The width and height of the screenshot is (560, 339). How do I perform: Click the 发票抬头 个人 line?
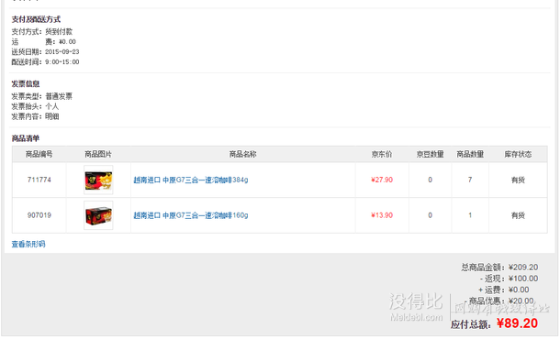(35, 106)
